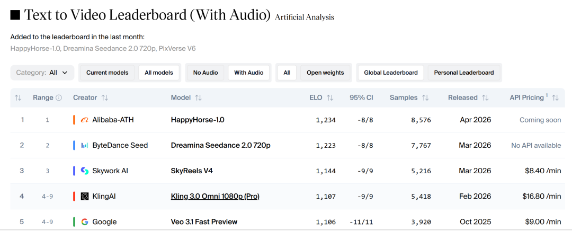
Task: Sort by Model column arrows
Action: (x=198, y=98)
